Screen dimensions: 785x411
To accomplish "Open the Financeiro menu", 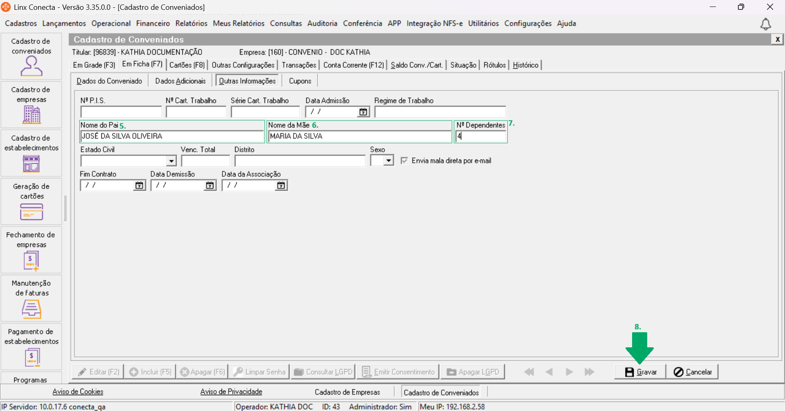I will tap(153, 24).
